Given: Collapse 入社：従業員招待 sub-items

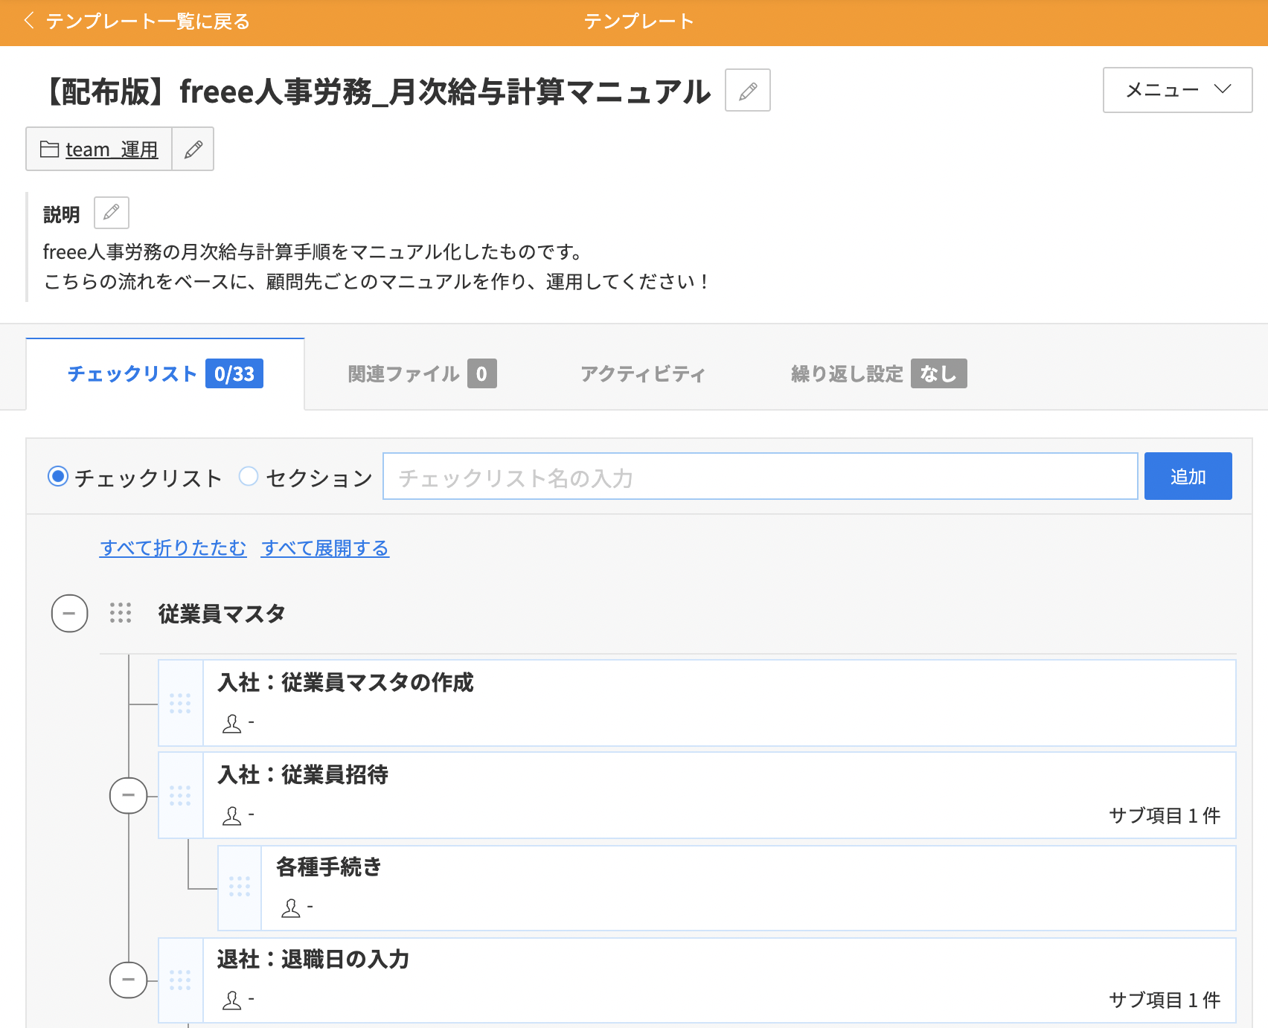Looking at the screenshot, I should pyautogui.click(x=129, y=795).
